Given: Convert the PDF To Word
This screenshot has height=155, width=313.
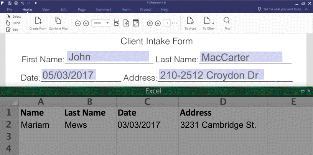Looking at the screenshot, I should coord(190,23).
